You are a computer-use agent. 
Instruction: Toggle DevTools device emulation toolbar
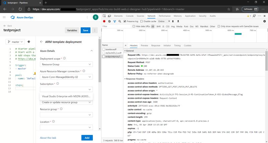(110, 16)
